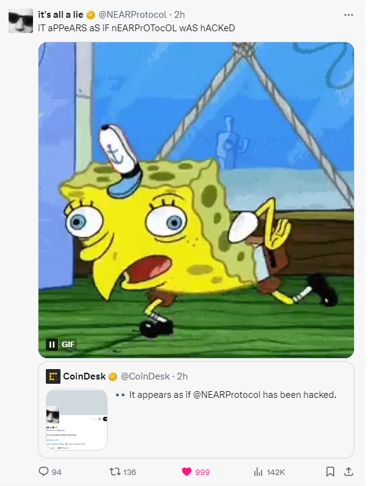Open the CoinDesk account name in the quoted post
The height and width of the screenshot is (486, 368).
(x=84, y=376)
